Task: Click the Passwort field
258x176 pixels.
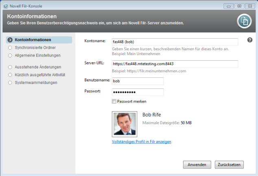Action: [x=138, y=92]
